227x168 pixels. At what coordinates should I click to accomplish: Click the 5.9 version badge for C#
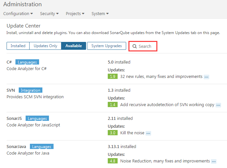[x=113, y=76]
